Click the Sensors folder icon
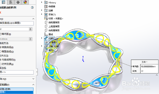The width and height of the screenshot is (159, 94). click(46, 6)
